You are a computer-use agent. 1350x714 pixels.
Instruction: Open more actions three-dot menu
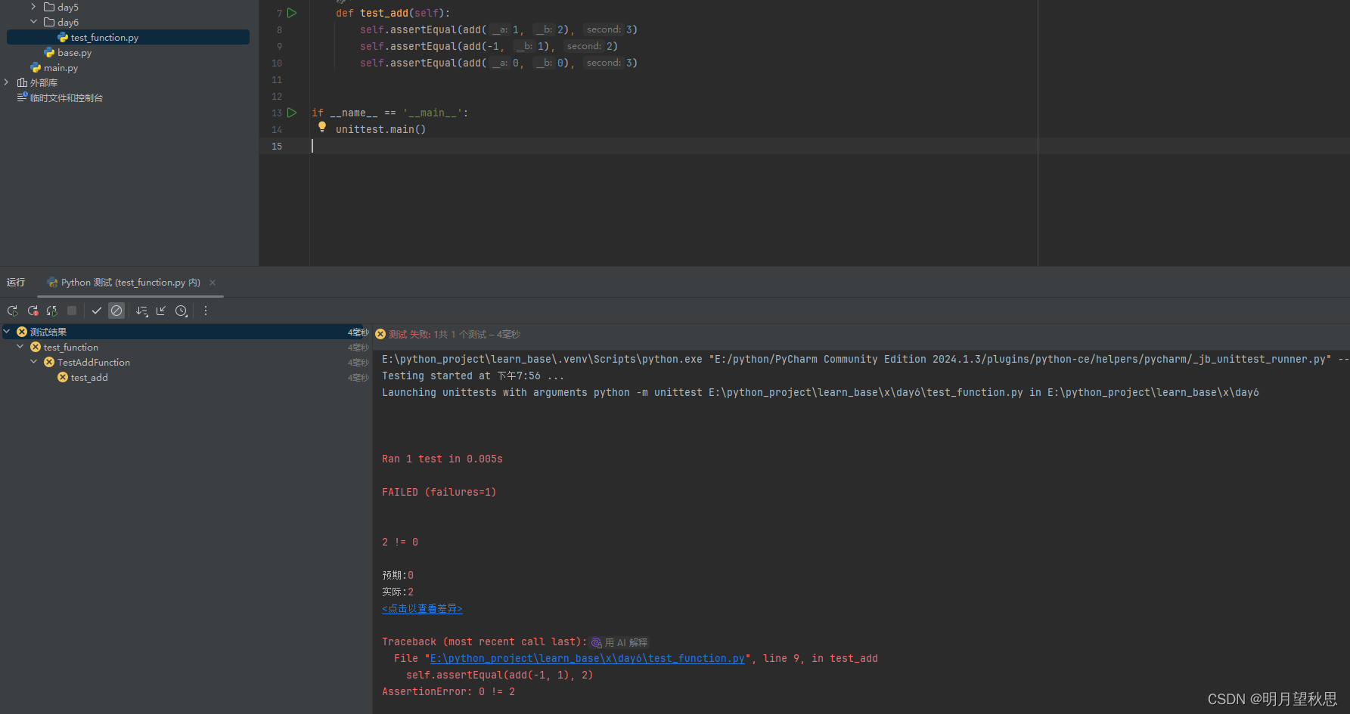click(x=206, y=311)
